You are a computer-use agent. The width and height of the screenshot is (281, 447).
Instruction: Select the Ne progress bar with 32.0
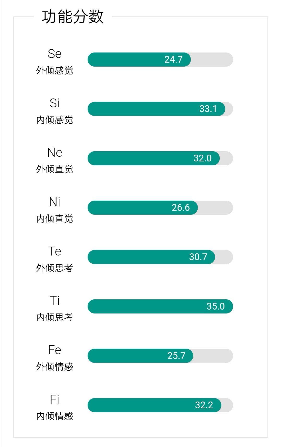pos(160,158)
